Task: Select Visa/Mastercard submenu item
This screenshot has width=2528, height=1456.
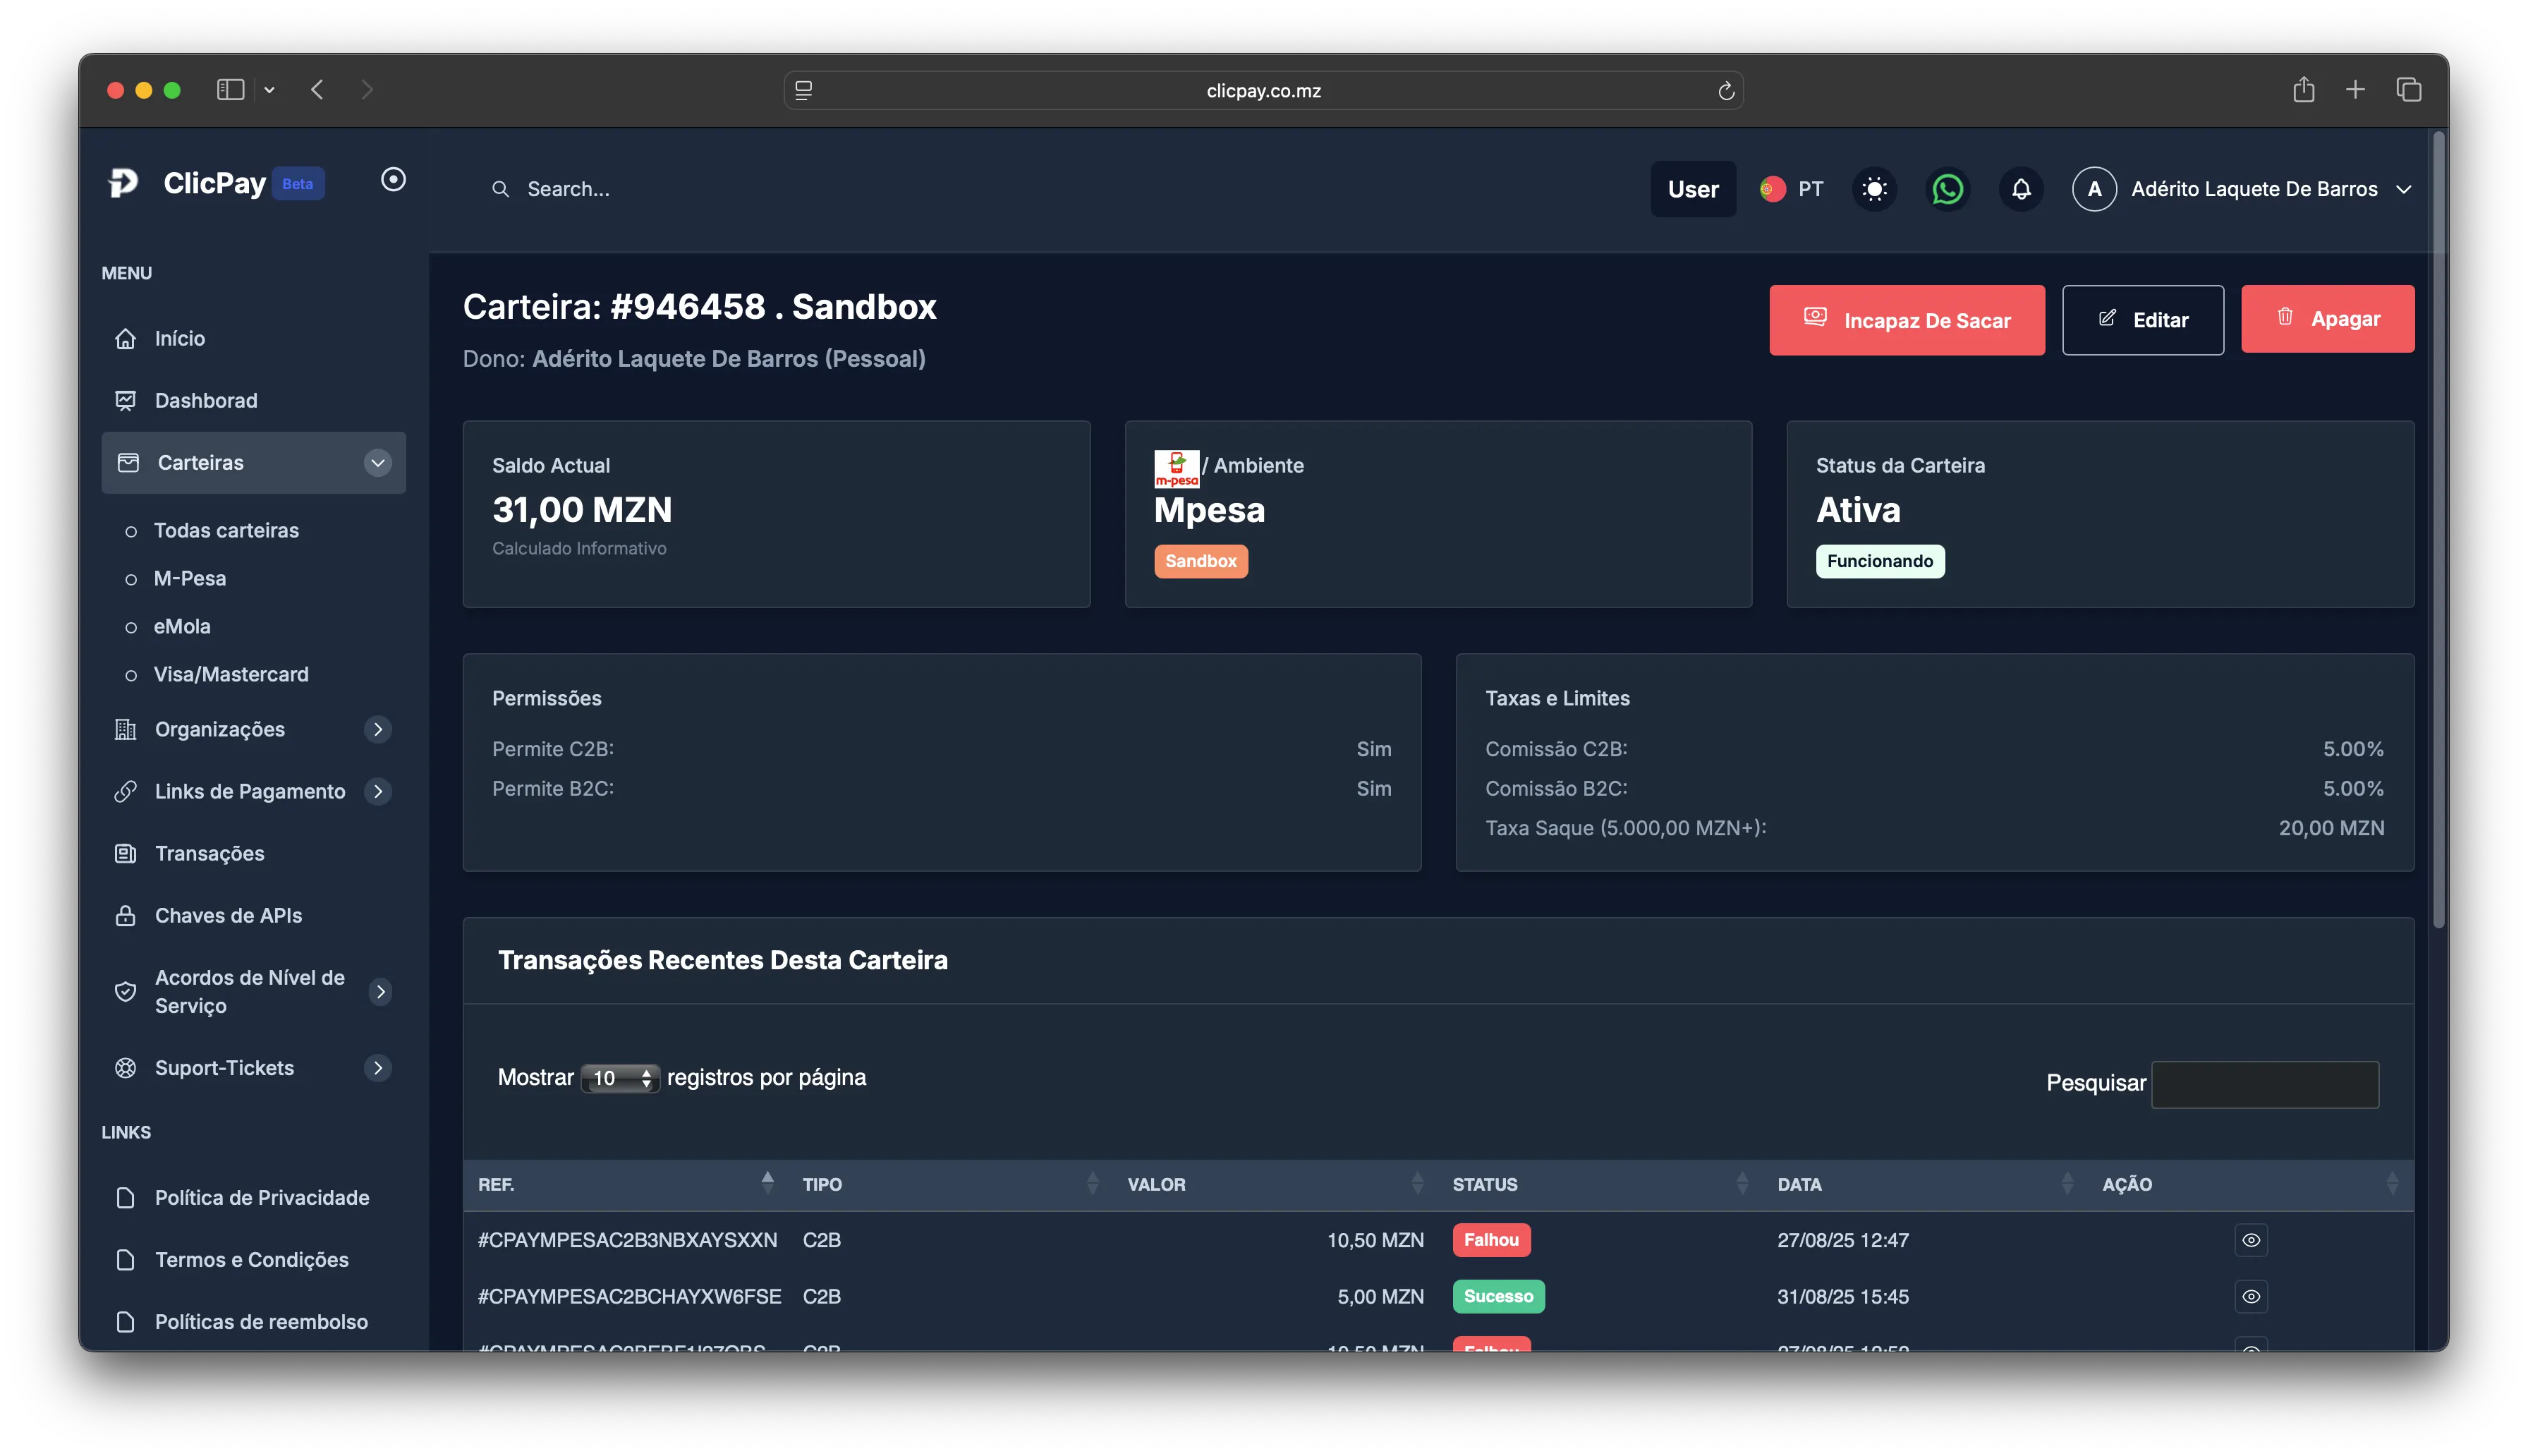Action: (x=231, y=675)
